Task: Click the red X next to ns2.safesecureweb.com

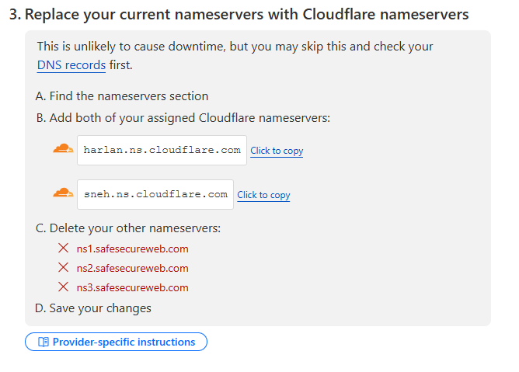Action: coord(63,267)
